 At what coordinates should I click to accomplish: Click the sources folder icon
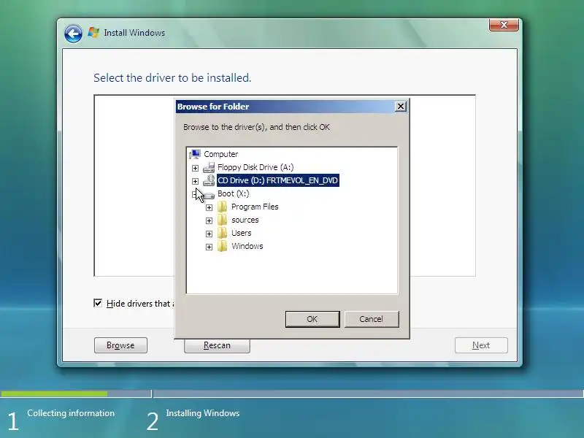tap(223, 220)
